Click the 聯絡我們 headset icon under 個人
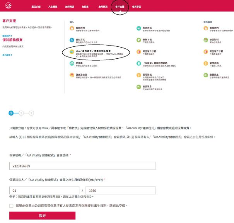The height and width of the screenshot is (223, 234). tap(72, 28)
